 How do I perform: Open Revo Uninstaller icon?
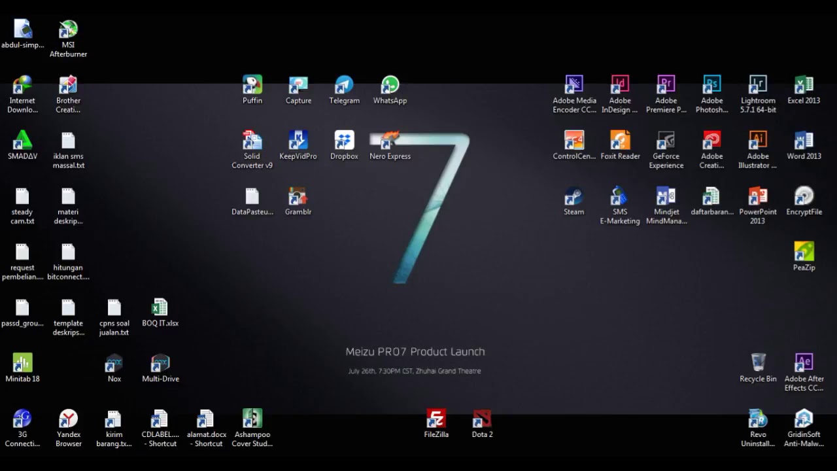coord(758,419)
